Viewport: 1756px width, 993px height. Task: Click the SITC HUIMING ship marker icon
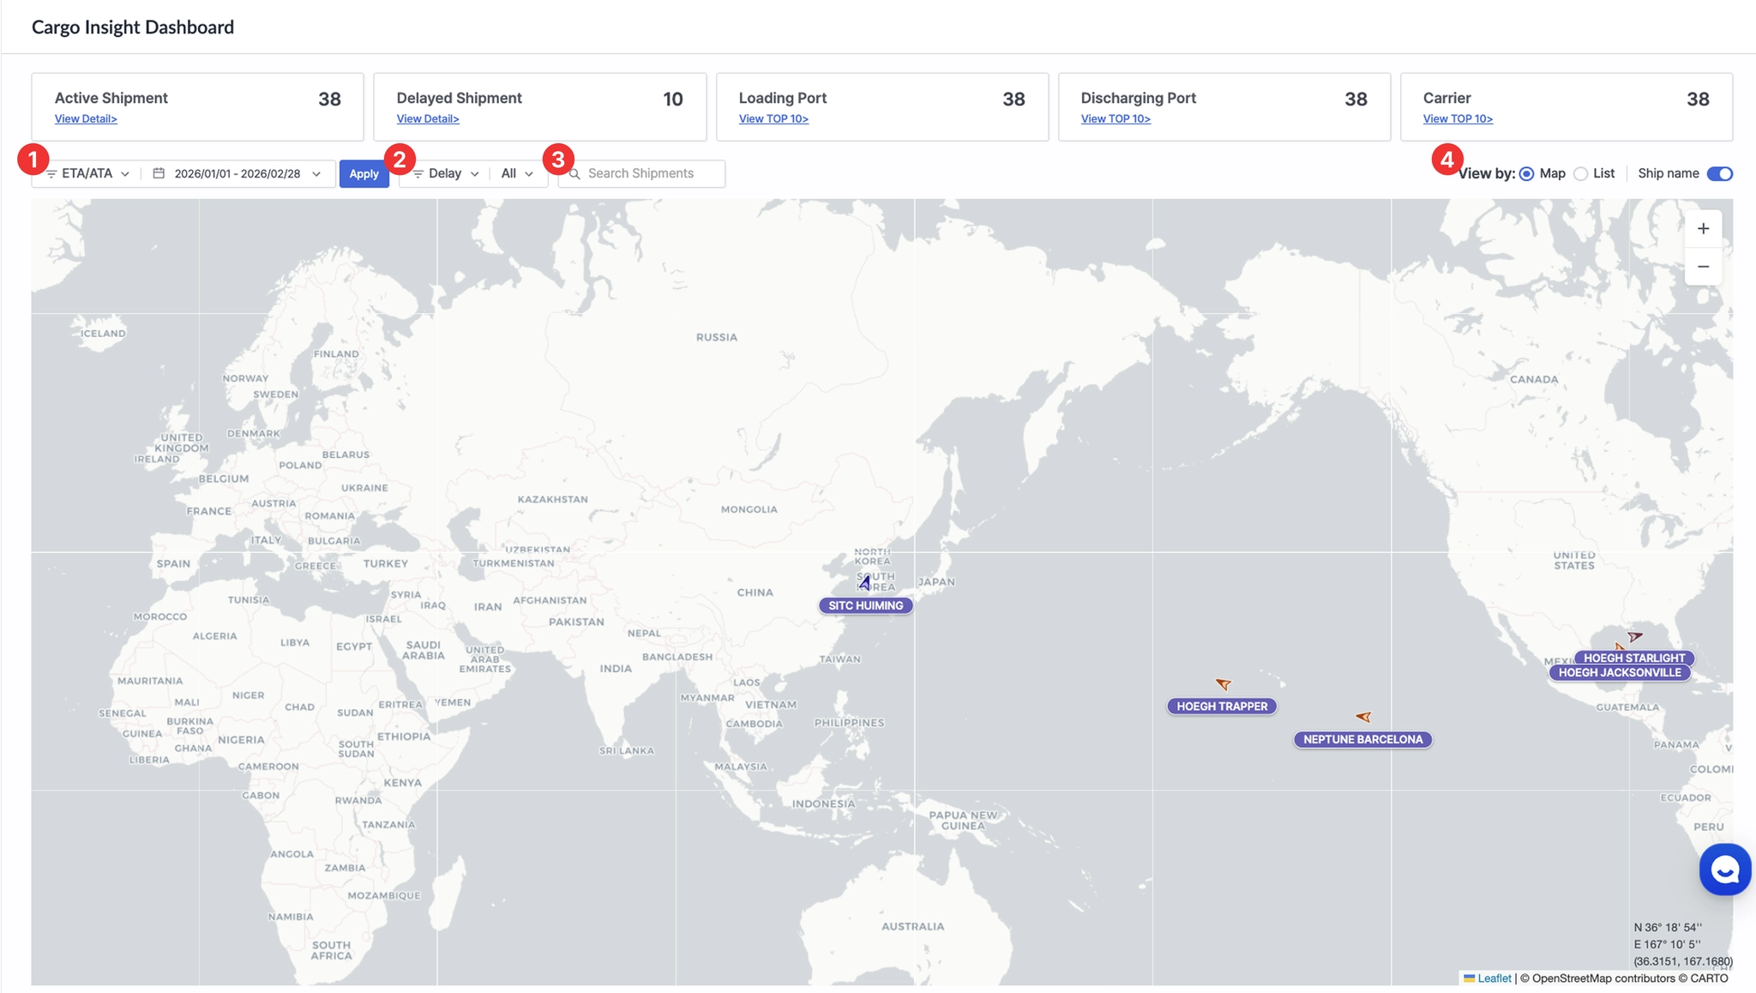point(865,582)
